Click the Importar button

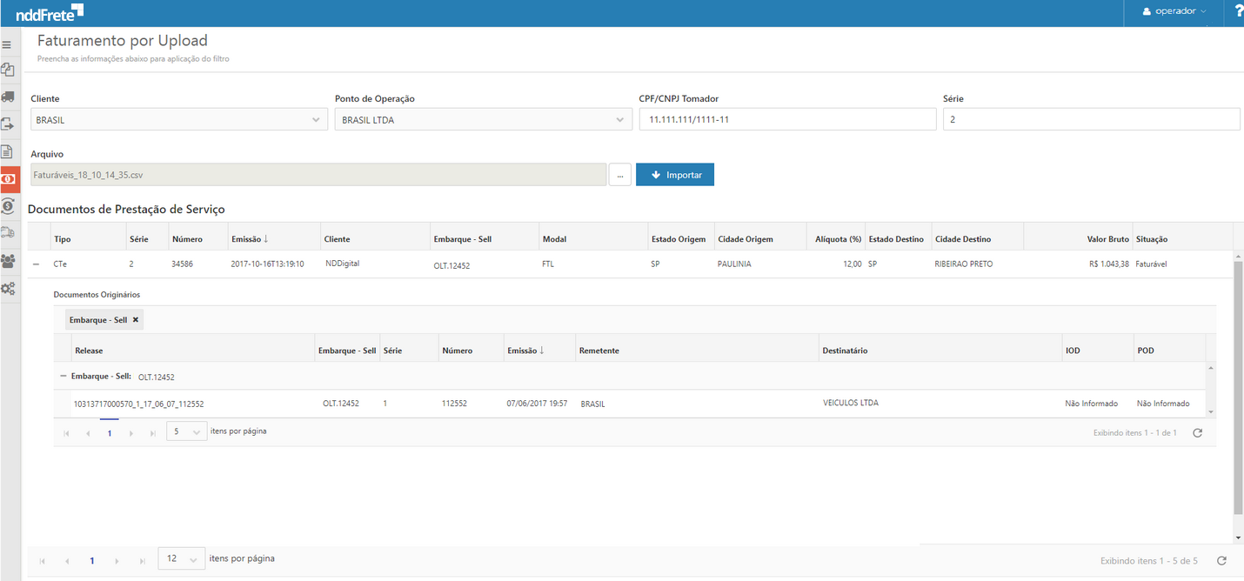675,175
